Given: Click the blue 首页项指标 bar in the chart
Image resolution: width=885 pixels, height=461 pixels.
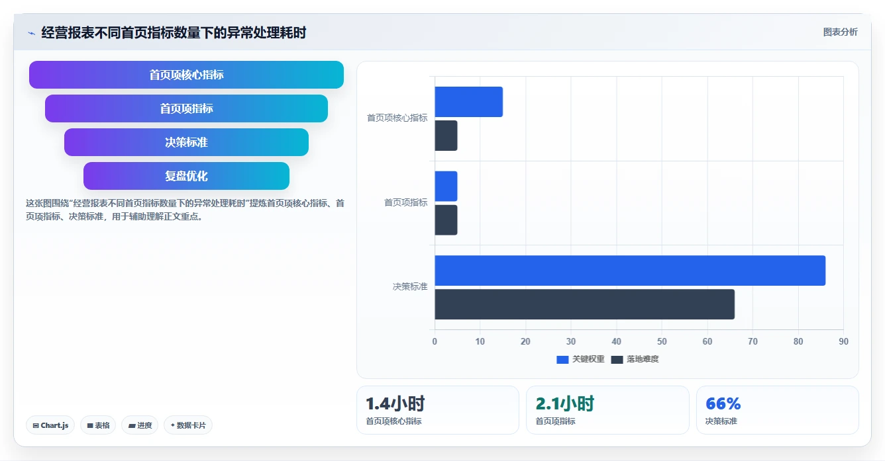Looking at the screenshot, I should click(x=446, y=187).
